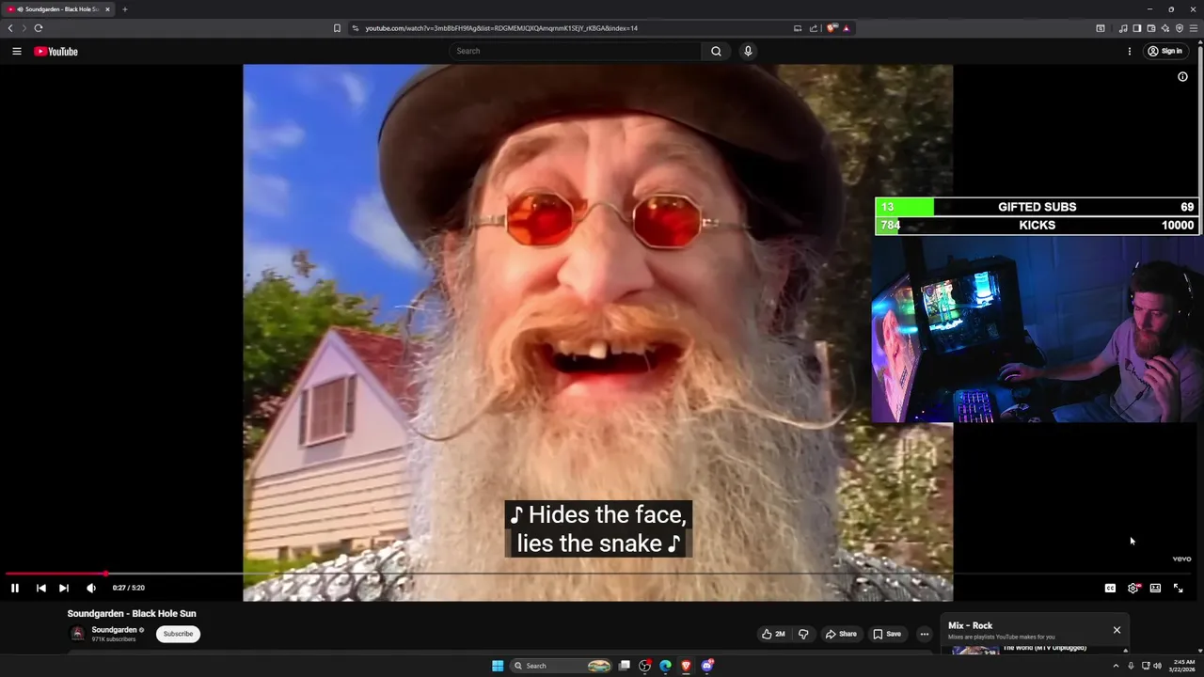The width and height of the screenshot is (1204, 677).
Task: Switch to theater mode view
Action: pos(1155,588)
